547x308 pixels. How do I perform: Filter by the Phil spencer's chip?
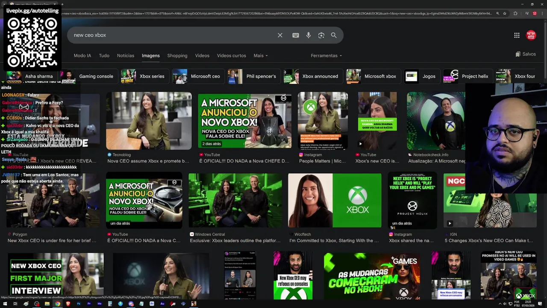tap(254, 76)
